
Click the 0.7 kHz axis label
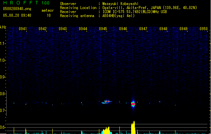pos(3,111)
